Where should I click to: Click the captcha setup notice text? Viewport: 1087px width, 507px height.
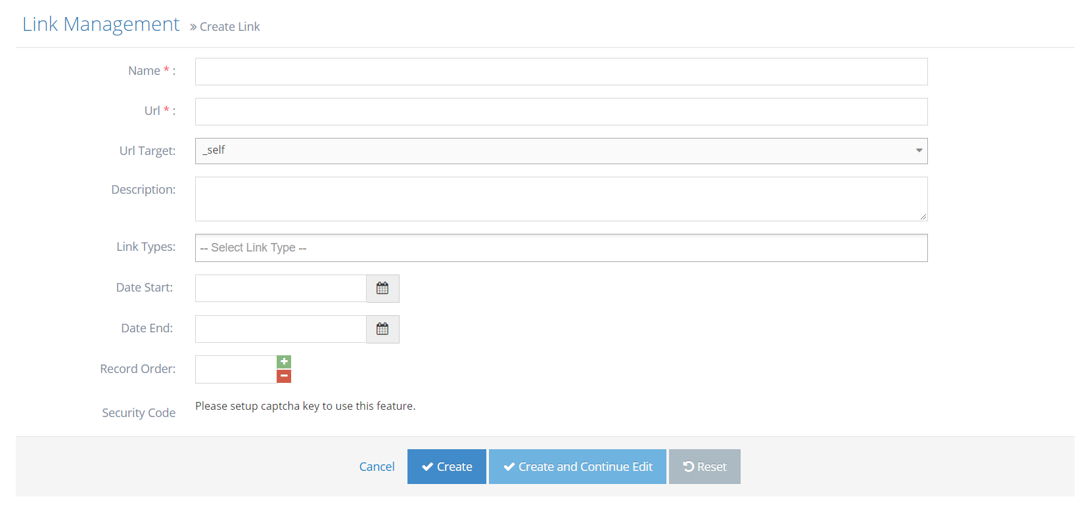click(x=305, y=406)
